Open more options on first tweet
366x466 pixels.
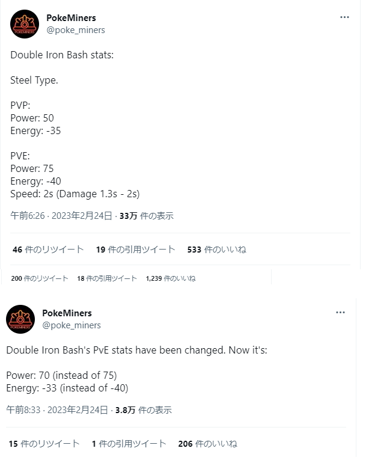pyautogui.click(x=344, y=17)
